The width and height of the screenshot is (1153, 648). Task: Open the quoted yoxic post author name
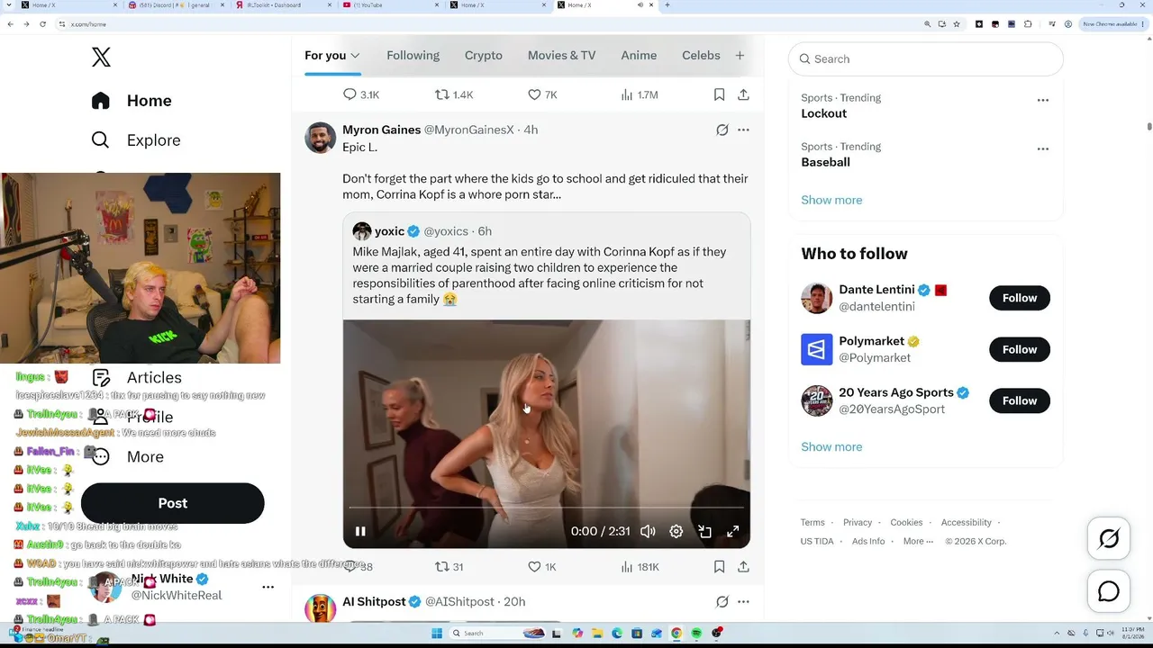(x=389, y=231)
